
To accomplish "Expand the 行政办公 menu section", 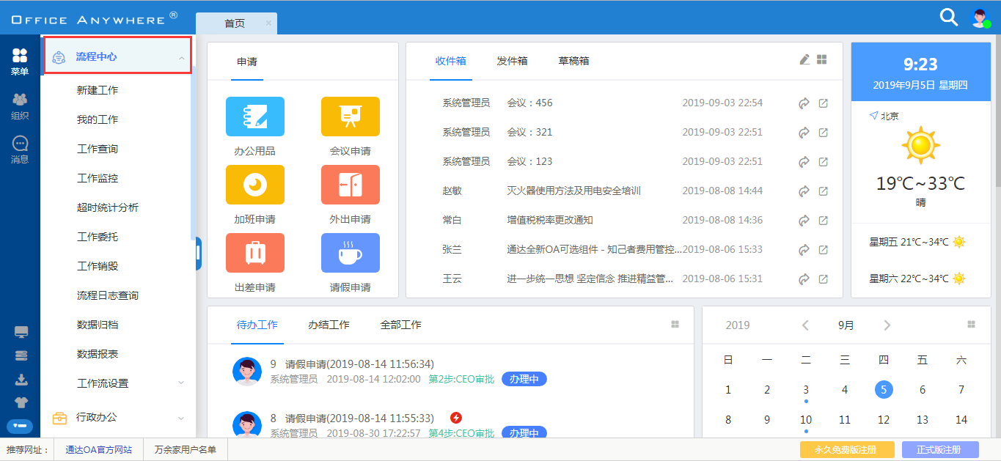I will pos(180,418).
